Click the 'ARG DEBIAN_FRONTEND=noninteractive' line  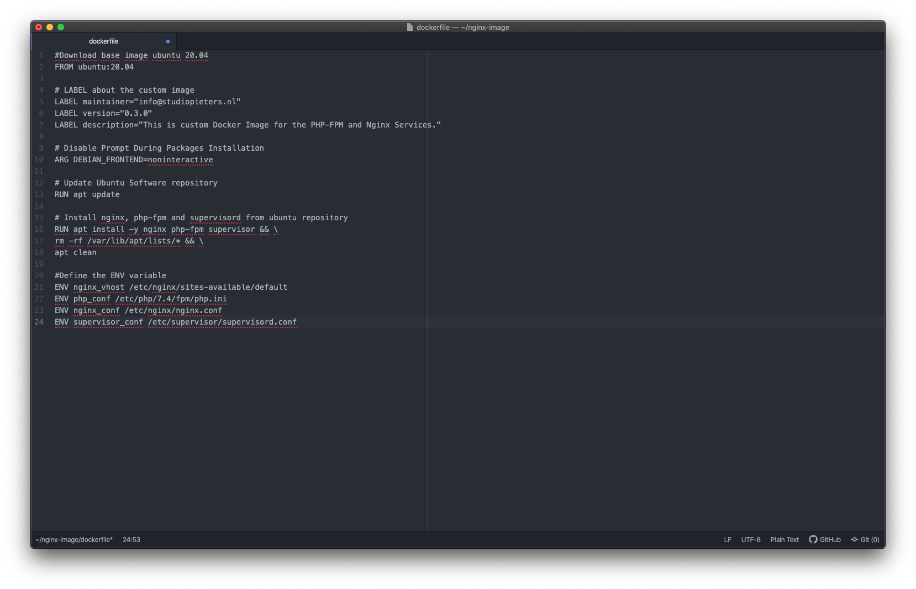point(134,160)
